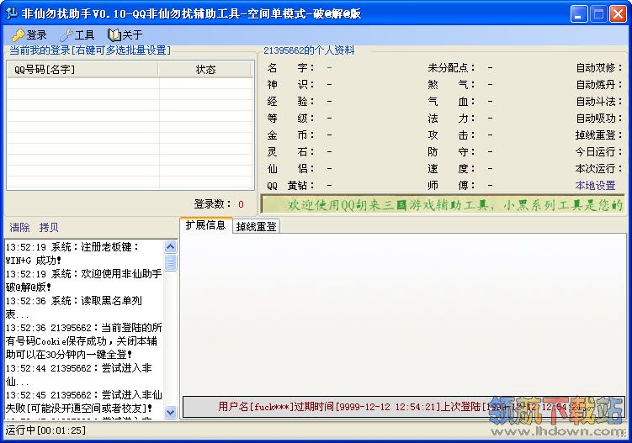Click the 本次运行 label
632x443 pixels.
tap(599, 168)
